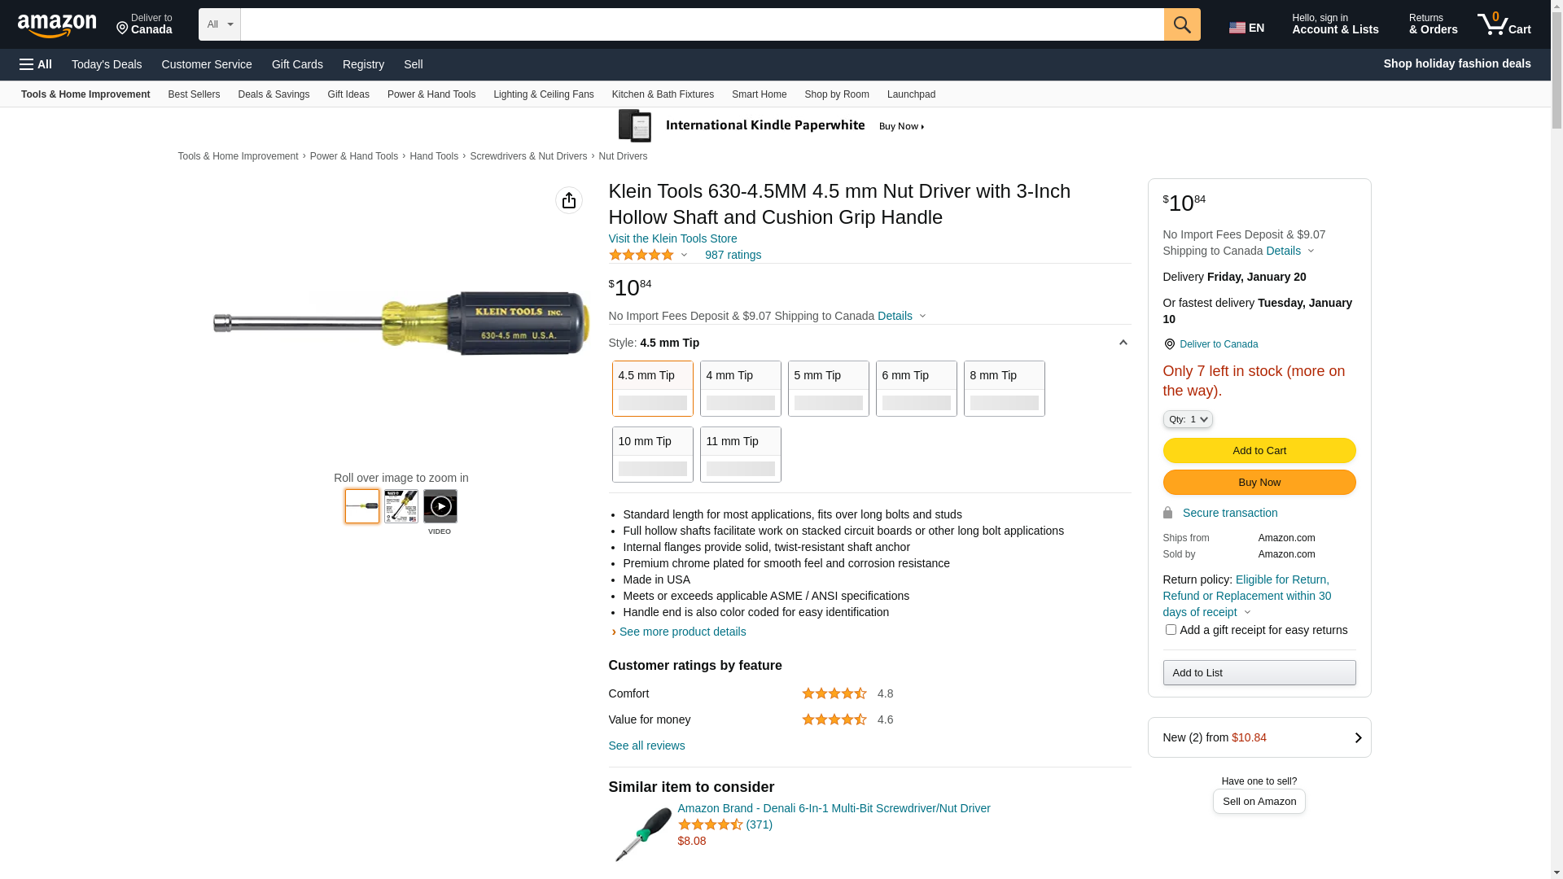The height and width of the screenshot is (879, 1563).
Task: Click the star rating popover
Action: (x=648, y=255)
